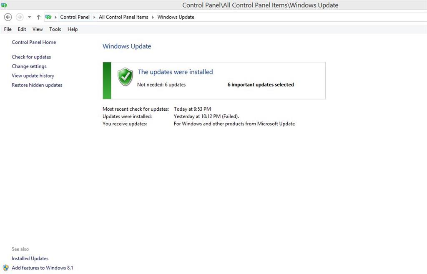Select Control Panel breadcrumb in address bar
The height and width of the screenshot is (274, 427).
pos(75,17)
